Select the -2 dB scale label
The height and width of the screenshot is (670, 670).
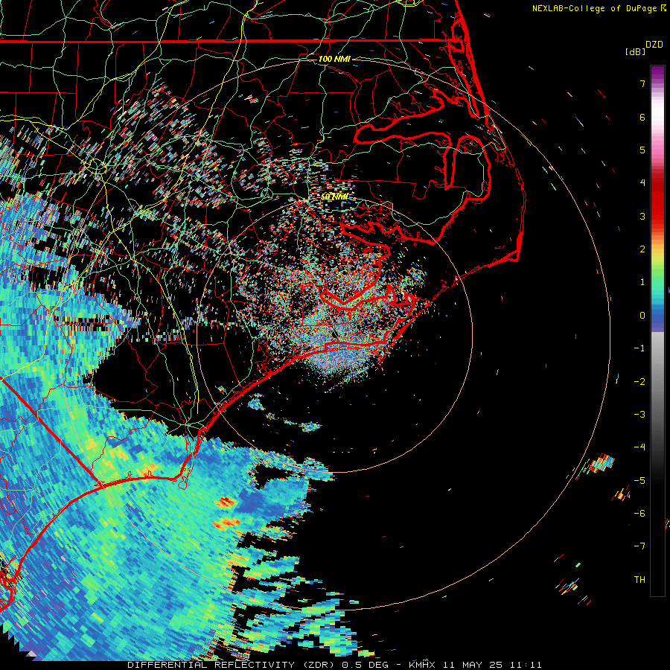click(639, 382)
